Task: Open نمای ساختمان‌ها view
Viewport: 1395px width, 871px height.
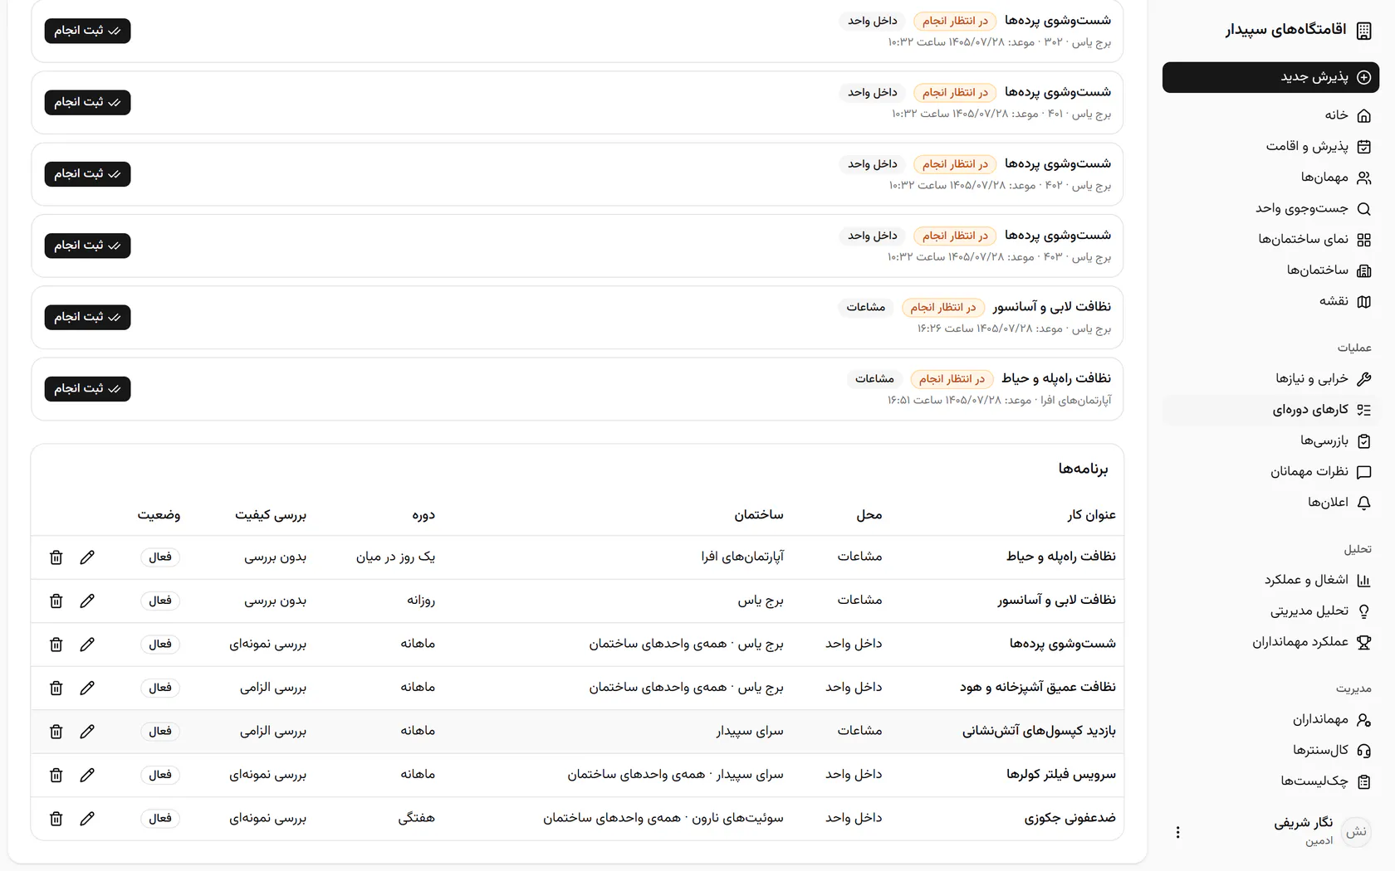Action: [x=1270, y=240]
